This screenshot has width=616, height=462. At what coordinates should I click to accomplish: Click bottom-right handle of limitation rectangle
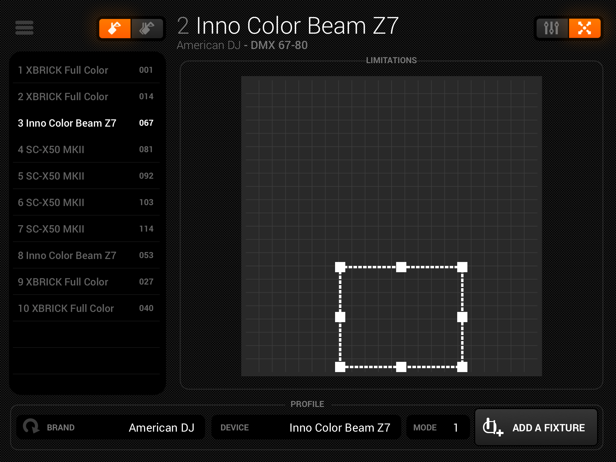462,367
